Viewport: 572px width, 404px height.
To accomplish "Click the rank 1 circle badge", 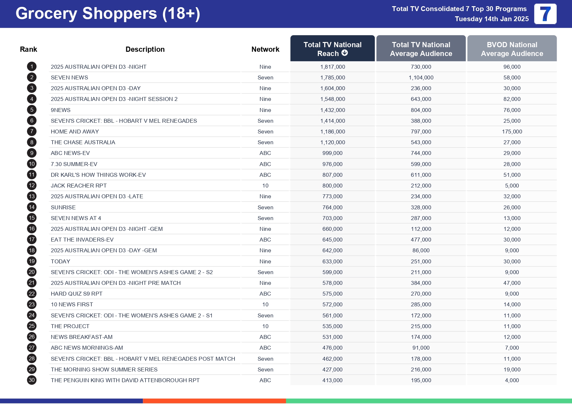I will pos(32,67).
